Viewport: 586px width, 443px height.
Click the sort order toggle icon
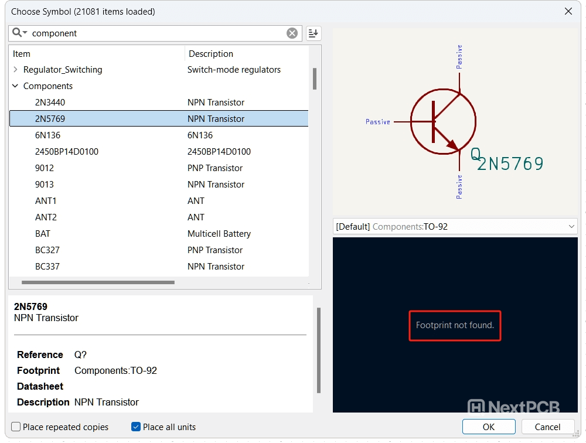pos(314,33)
